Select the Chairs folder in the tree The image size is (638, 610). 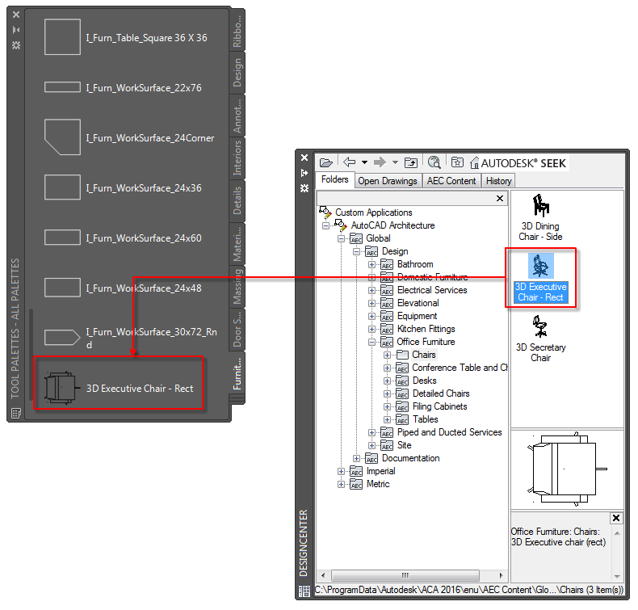tap(423, 355)
